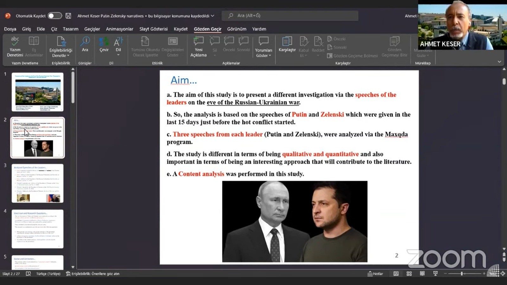Viewport: 507px width, 285px height.
Task: Toggle Normal view button in status bar
Action: (396, 274)
